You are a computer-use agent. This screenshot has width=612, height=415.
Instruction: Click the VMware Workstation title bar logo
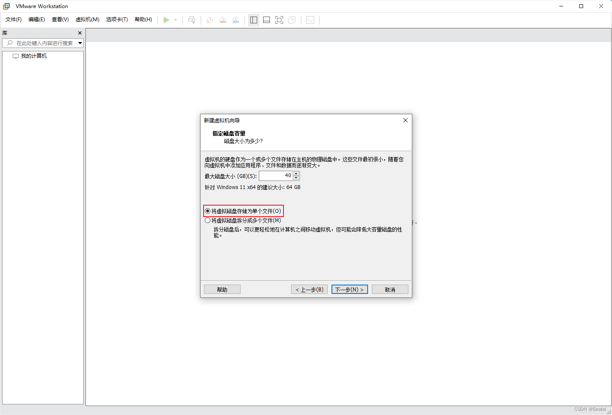(6, 6)
